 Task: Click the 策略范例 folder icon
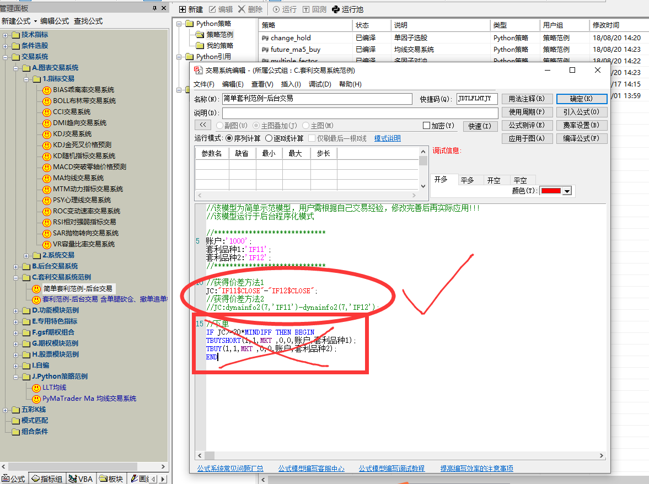click(200, 35)
